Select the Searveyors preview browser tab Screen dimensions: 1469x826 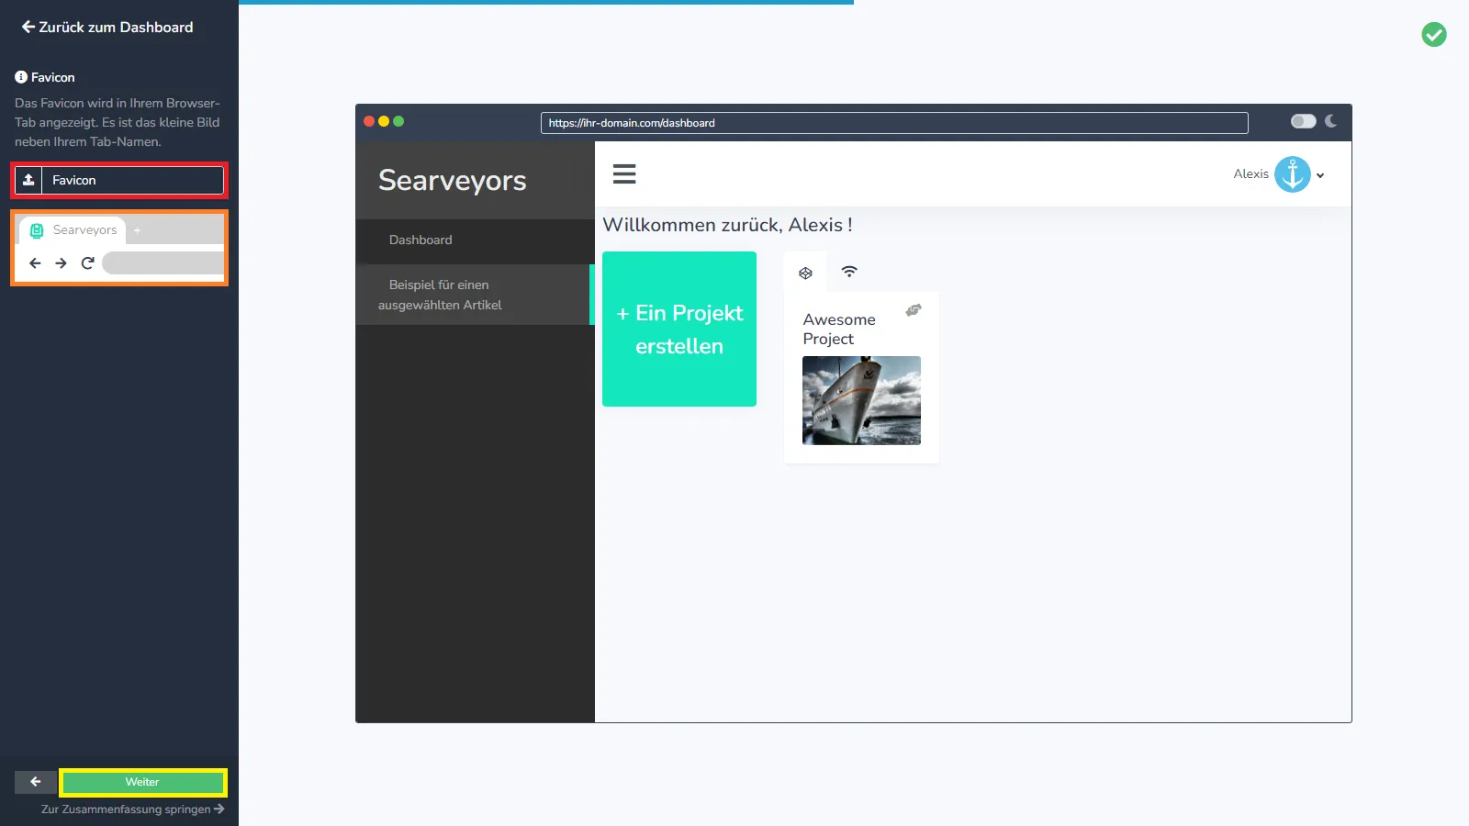click(x=73, y=230)
